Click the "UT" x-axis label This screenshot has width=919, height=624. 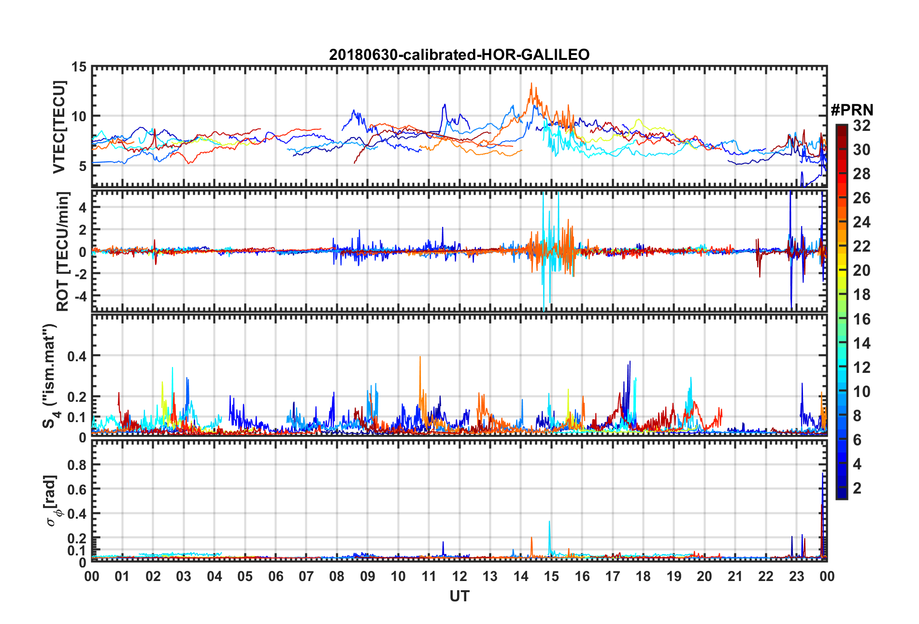[x=459, y=596]
